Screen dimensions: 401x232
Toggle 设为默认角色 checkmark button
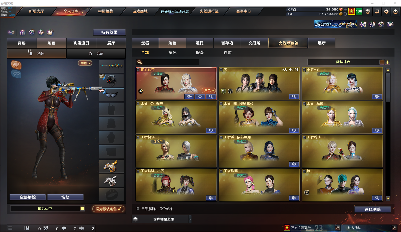(108, 209)
